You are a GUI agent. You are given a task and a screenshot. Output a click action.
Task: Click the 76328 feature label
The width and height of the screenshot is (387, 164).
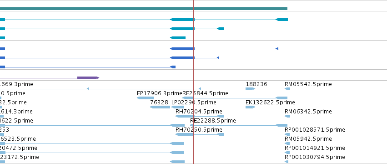pos(159,102)
